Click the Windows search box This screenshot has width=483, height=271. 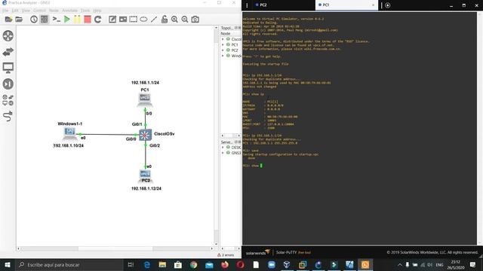69,264
